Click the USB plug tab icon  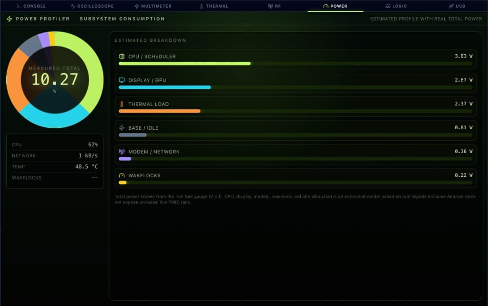[x=451, y=6]
